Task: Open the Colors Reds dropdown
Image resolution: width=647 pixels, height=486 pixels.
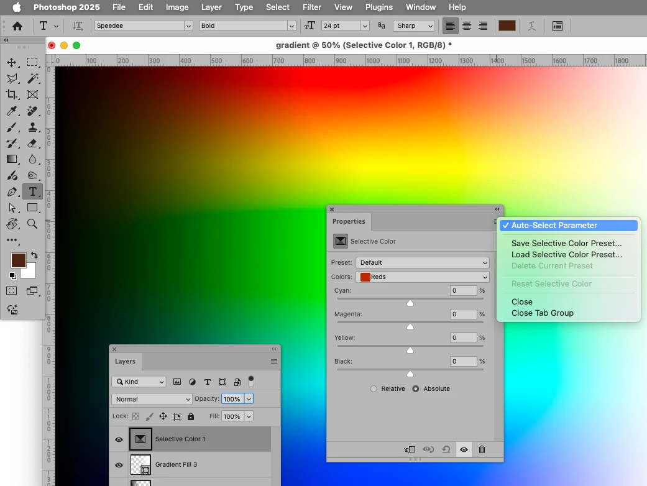Action: (x=423, y=277)
